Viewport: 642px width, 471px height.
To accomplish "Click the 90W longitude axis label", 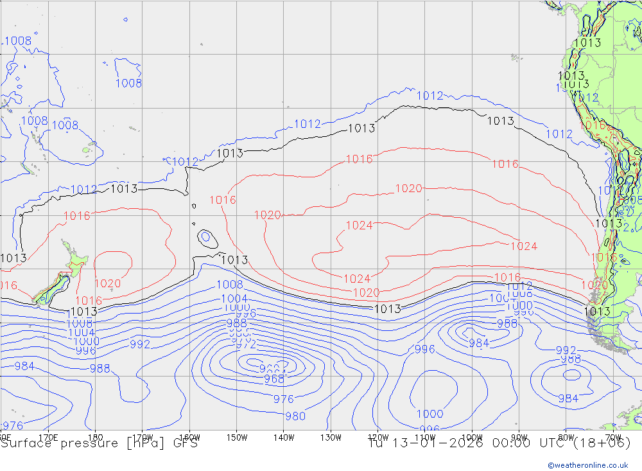I will [519, 438].
